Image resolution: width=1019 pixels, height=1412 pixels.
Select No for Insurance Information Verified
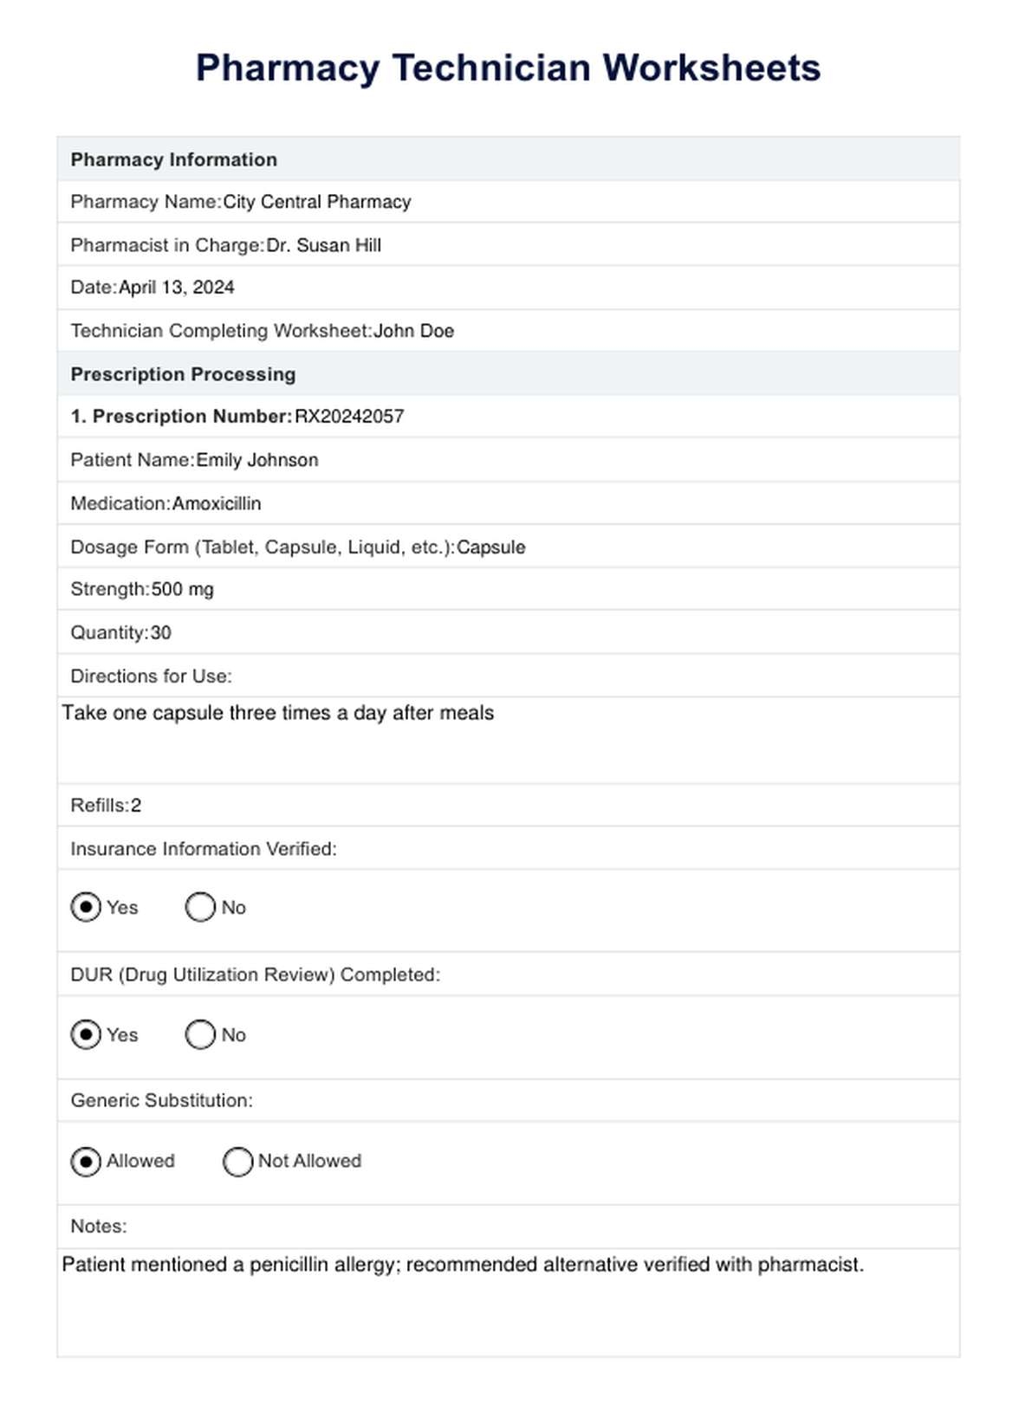click(x=200, y=907)
